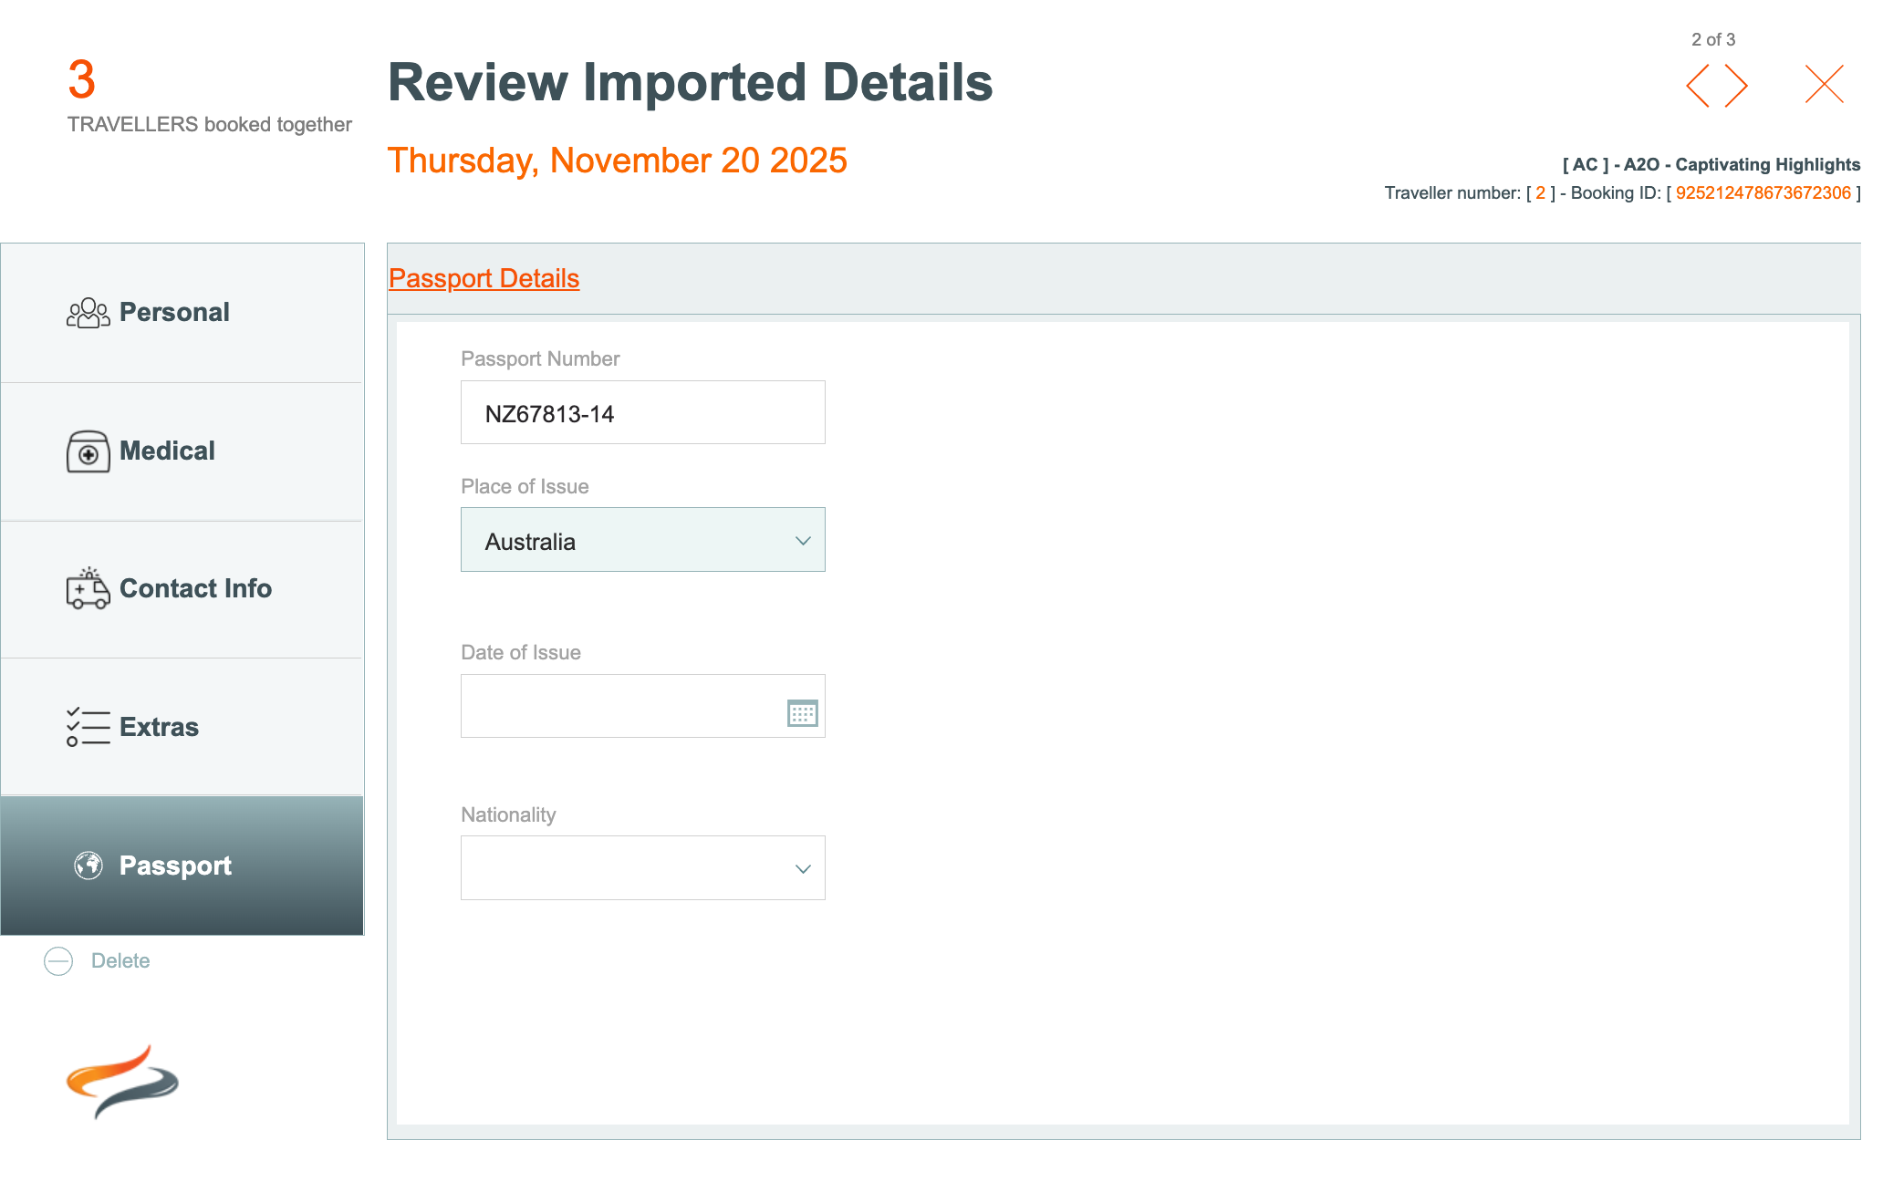Switch to the Medical tab
This screenshot has height=1182, width=1883.
click(182, 451)
